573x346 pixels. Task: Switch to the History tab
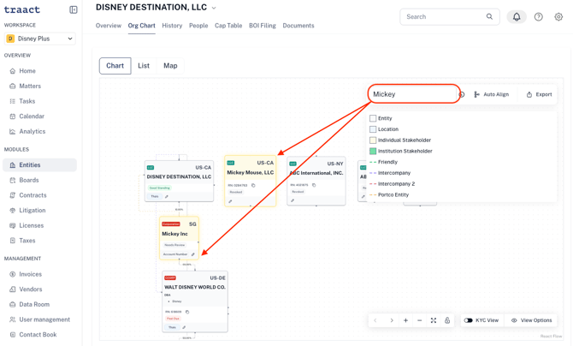[x=172, y=26]
